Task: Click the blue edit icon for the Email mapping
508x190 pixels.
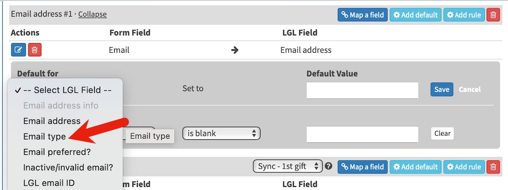Action: (x=18, y=50)
